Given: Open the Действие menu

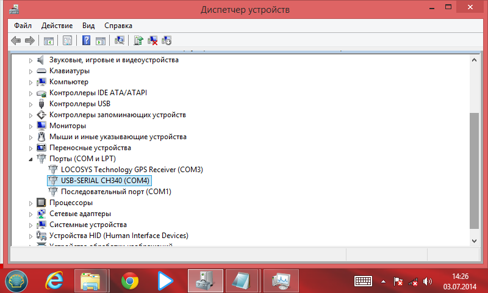Looking at the screenshot, I should 57,26.
